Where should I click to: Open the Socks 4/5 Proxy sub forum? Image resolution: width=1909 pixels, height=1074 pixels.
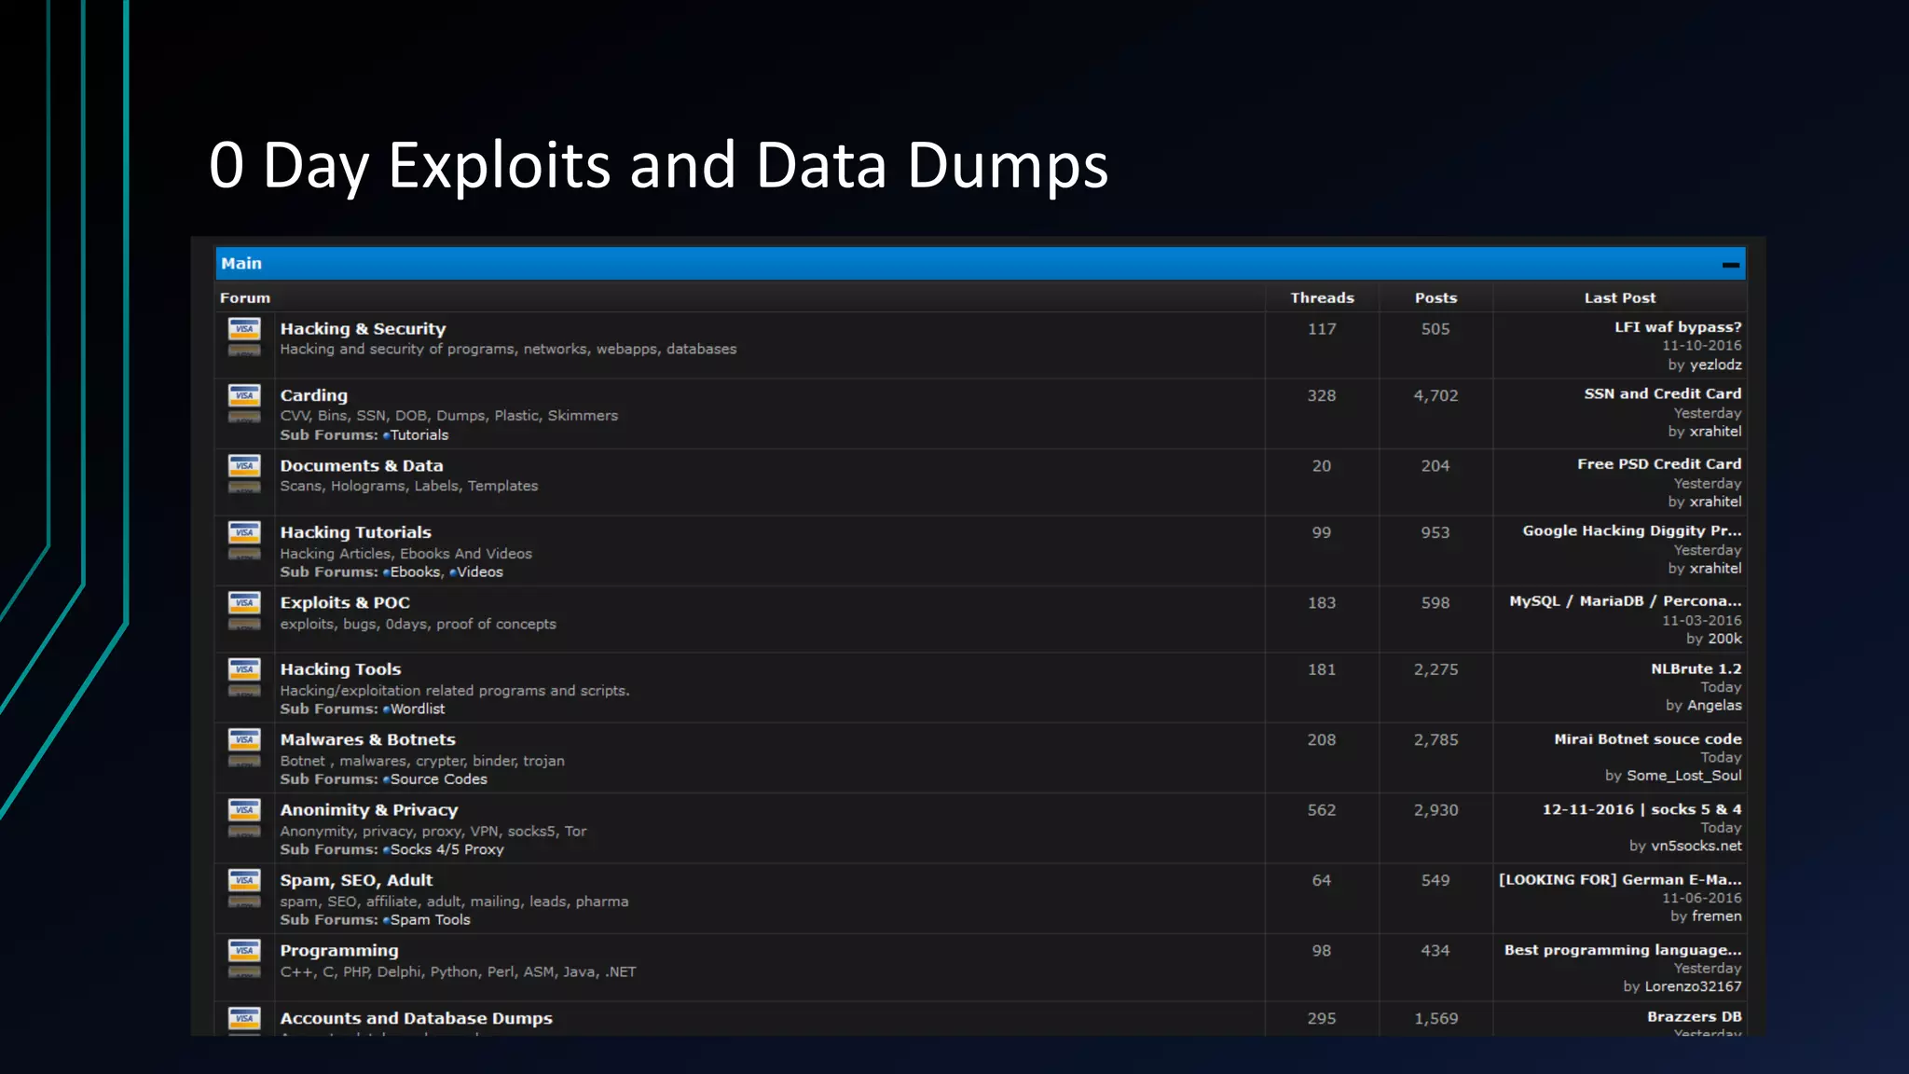click(446, 849)
